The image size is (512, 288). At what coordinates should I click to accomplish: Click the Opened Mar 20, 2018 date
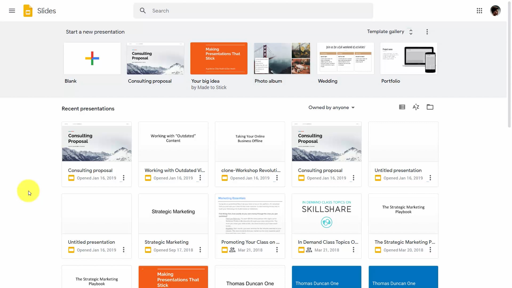[403, 250]
